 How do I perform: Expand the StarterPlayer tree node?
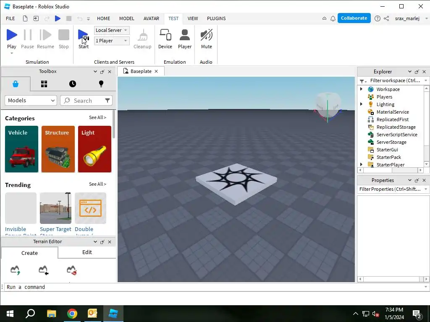coord(361,164)
